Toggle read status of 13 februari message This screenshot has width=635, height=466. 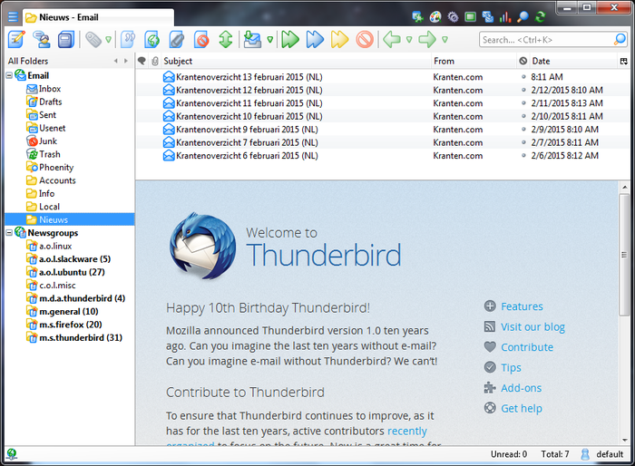pyautogui.click(x=523, y=76)
